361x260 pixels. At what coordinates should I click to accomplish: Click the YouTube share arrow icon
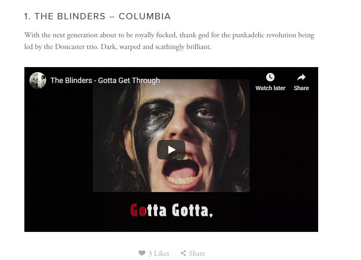pyautogui.click(x=301, y=77)
